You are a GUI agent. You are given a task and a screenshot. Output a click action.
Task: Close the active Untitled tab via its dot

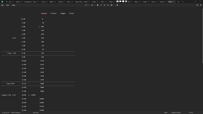[x=174, y=2]
